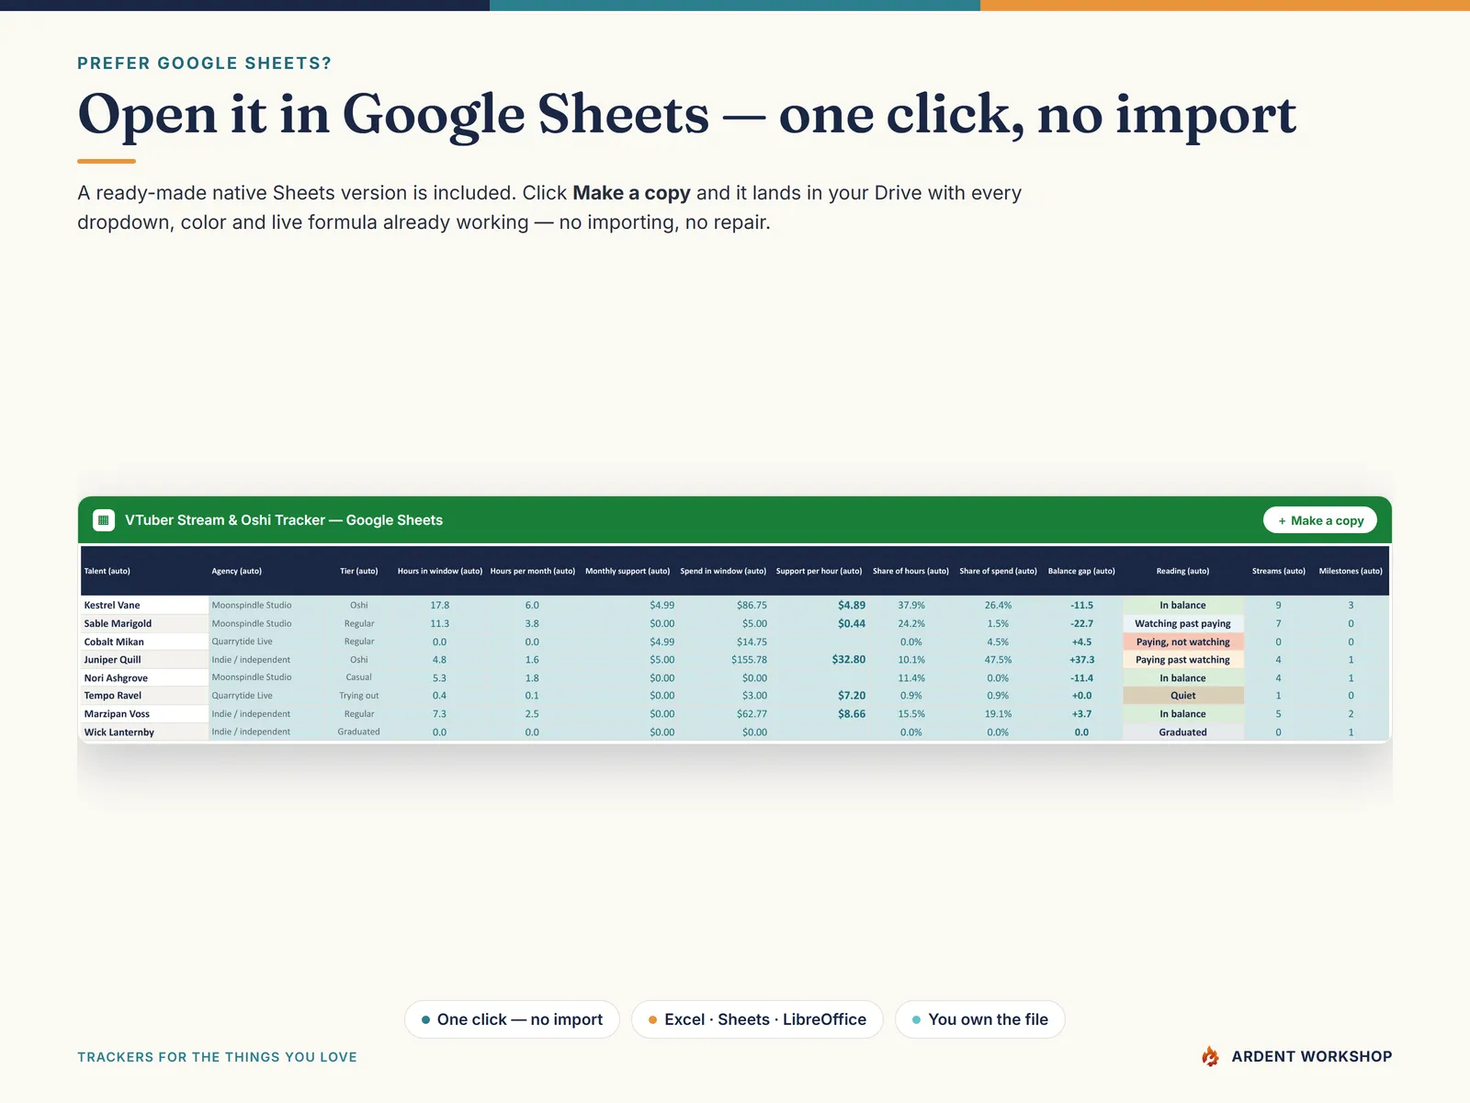Select the 'Sable Marigold' talent cell
1470x1103 pixels.
pos(145,623)
